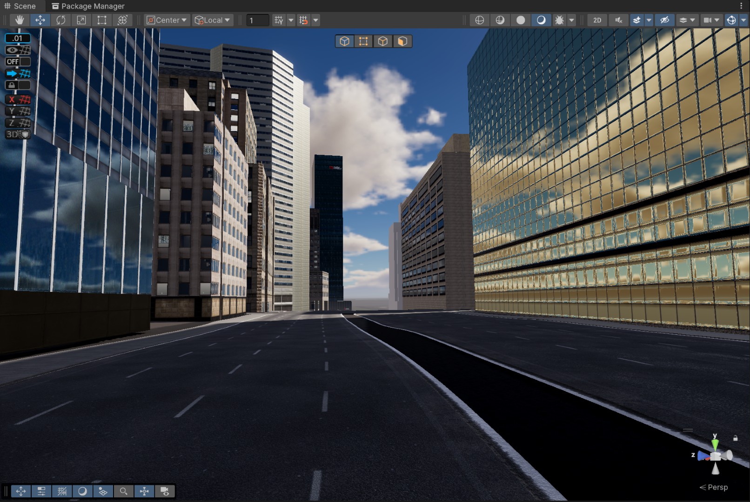This screenshot has height=502, width=750.
Task: Click the grid snap value field
Action: 257,20
